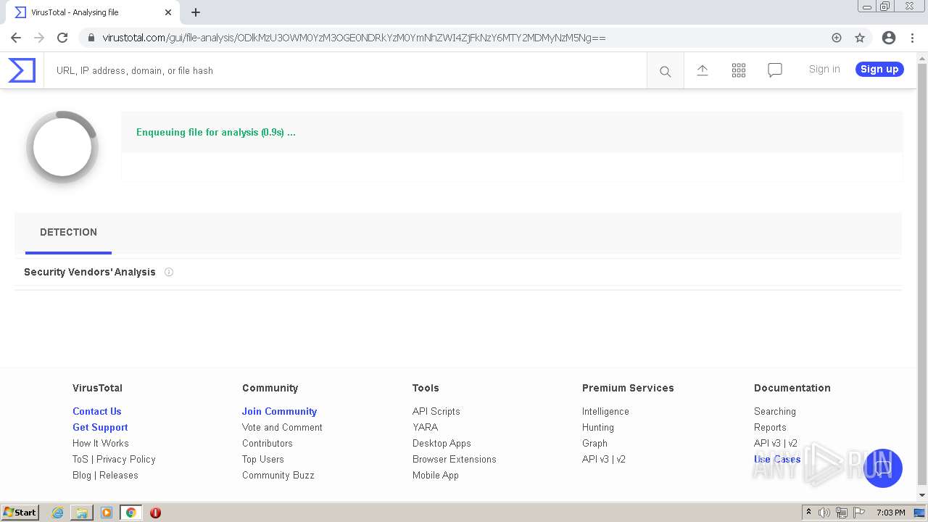Open the Releases link

pyautogui.click(x=119, y=475)
